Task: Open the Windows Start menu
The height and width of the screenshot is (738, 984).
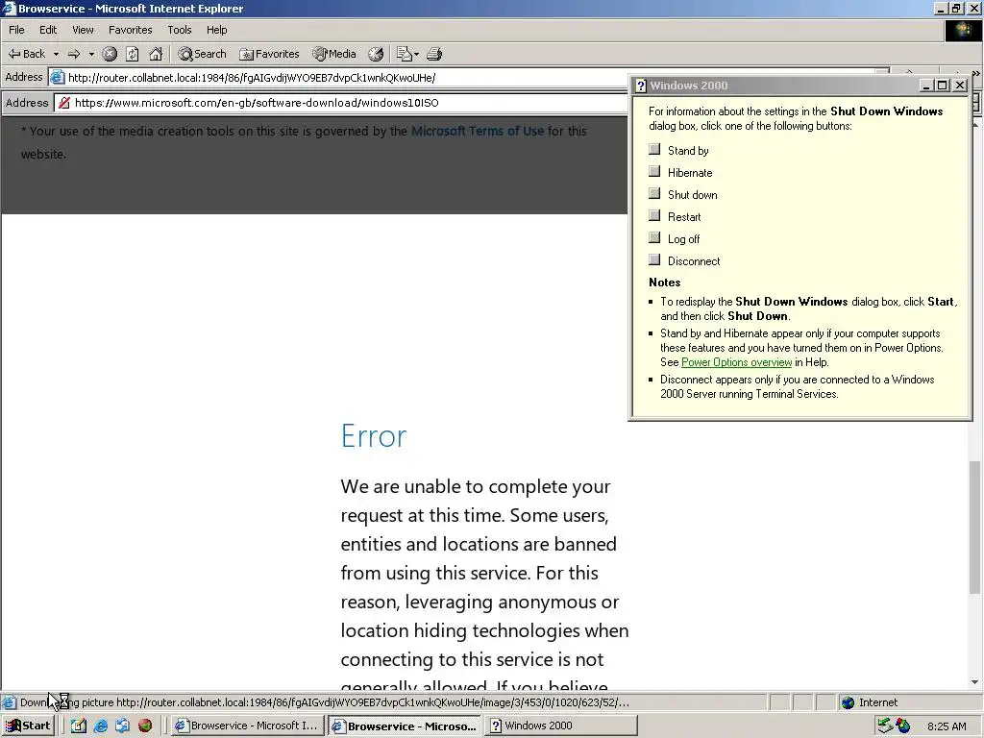Action: (x=28, y=726)
